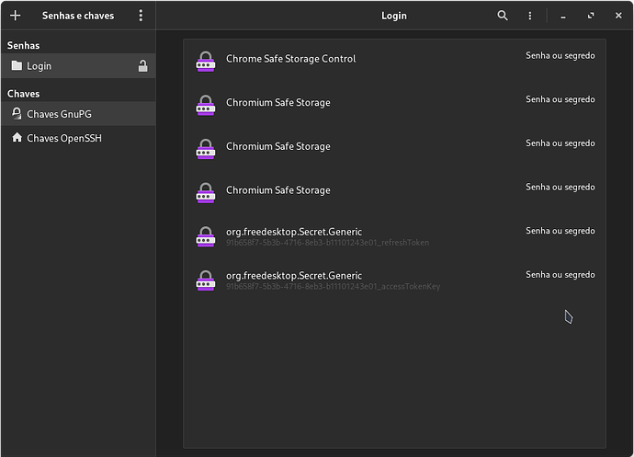Click the search magnifier icon in header
The height and width of the screenshot is (457, 634).
502,16
